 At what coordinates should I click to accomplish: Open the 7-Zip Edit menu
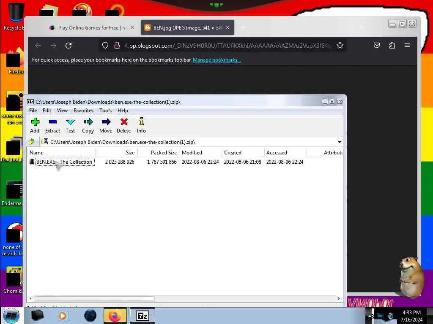pos(47,111)
